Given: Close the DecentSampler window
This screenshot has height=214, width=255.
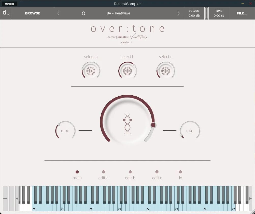Looking at the screenshot, I should (251, 4).
